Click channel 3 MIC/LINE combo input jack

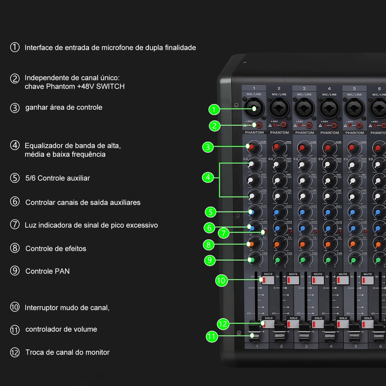(x=305, y=108)
